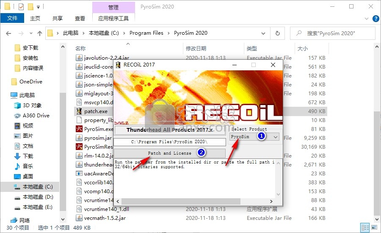Select the pyrosim.jar file

(98, 138)
